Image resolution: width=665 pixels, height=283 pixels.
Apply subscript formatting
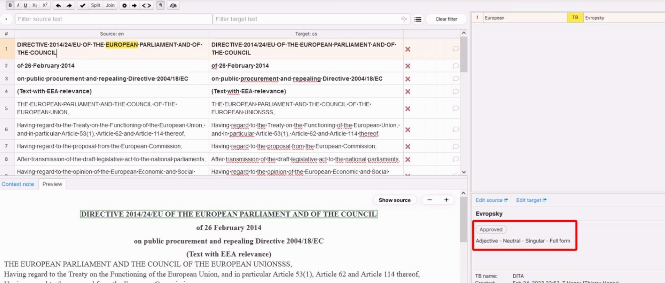[35, 5]
